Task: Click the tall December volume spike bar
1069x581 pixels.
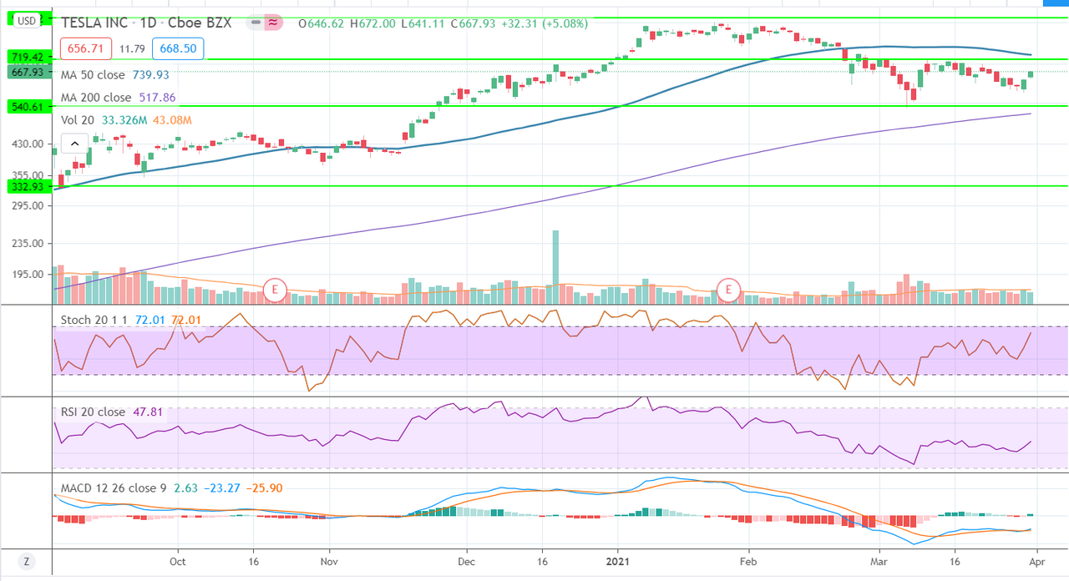Action: [555, 266]
